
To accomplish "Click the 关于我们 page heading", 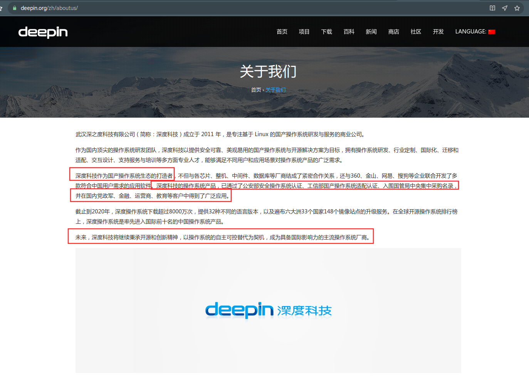I will 268,72.
